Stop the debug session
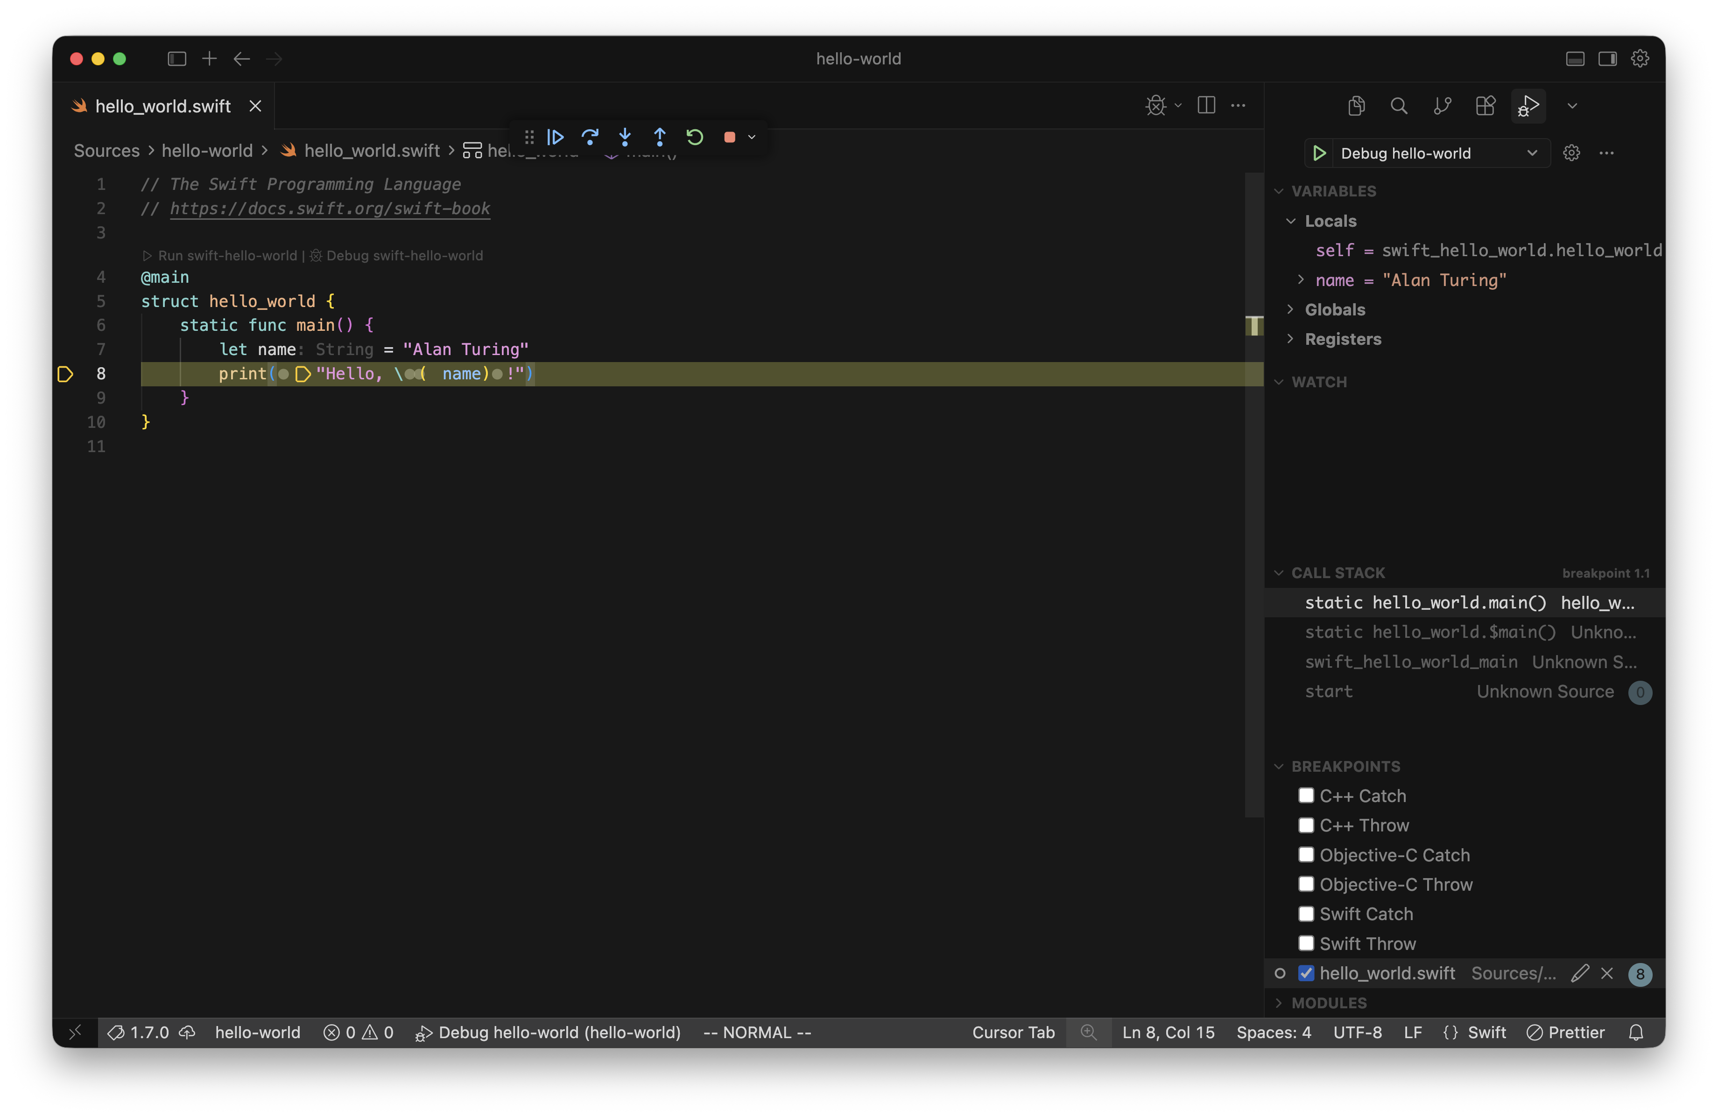The image size is (1718, 1117). point(731,137)
